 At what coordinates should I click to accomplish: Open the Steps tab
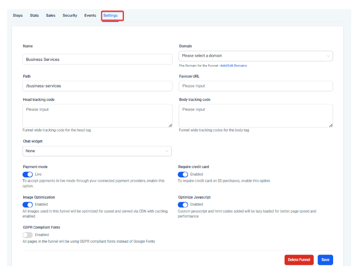[x=18, y=15]
